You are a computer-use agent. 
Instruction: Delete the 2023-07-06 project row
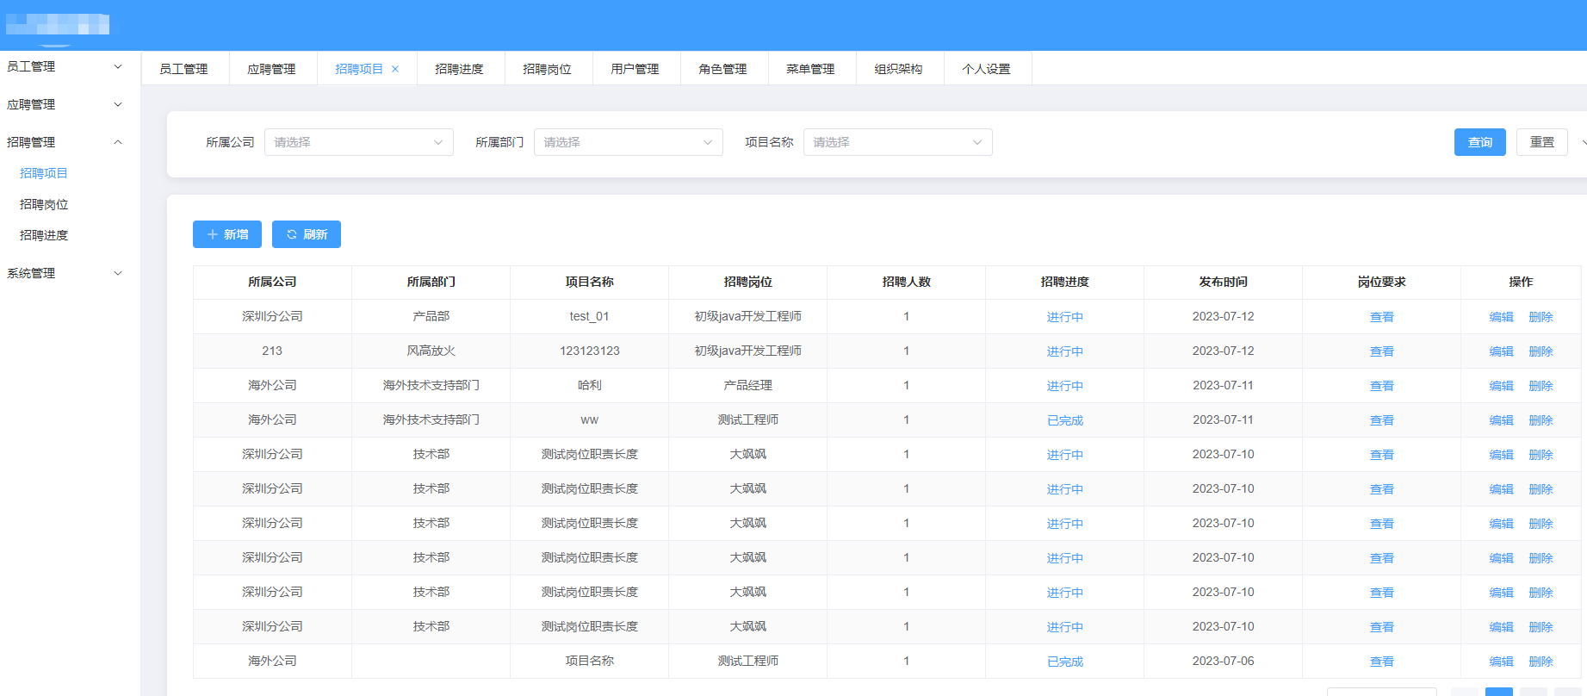point(1541,662)
